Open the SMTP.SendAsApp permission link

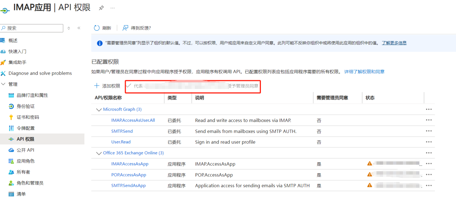click(x=128, y=186)
